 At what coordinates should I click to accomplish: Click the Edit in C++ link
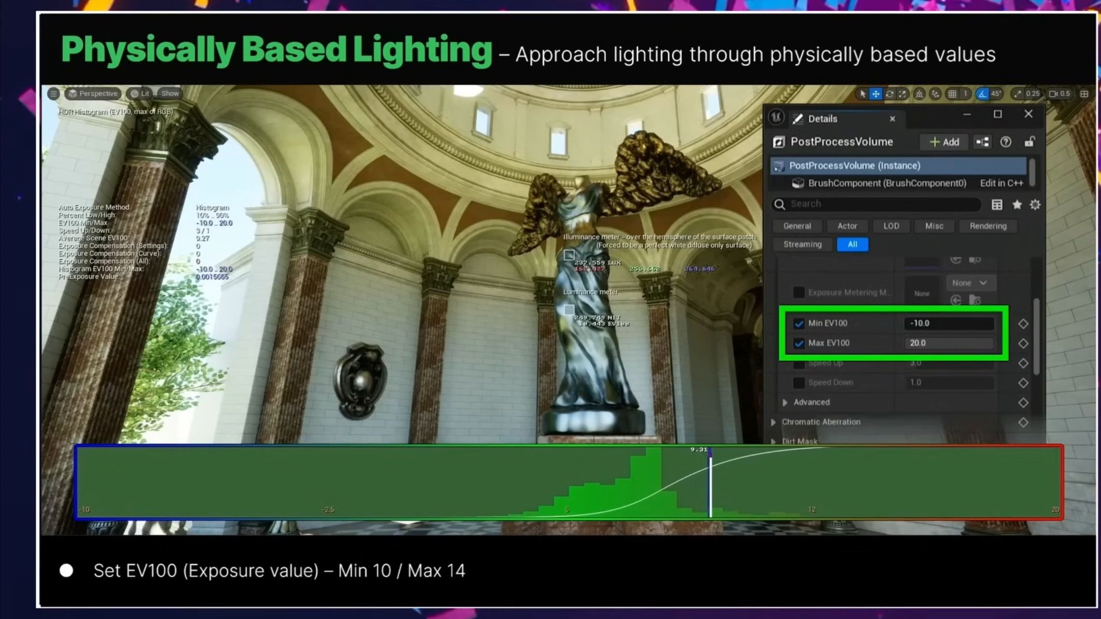pos(1001,183)
